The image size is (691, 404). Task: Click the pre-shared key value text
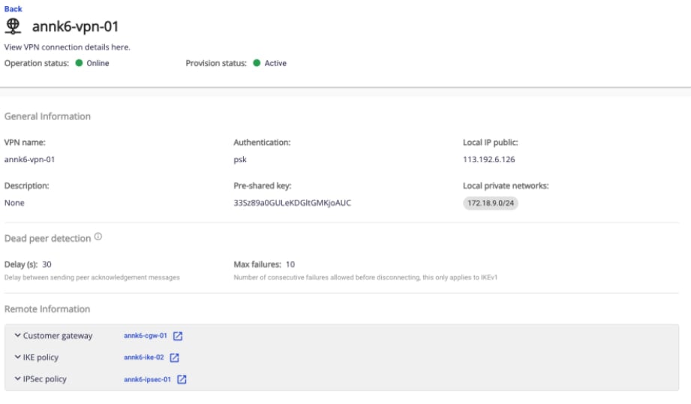[293, 204]
